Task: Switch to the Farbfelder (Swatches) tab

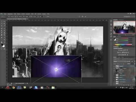Action: point(119,37)
